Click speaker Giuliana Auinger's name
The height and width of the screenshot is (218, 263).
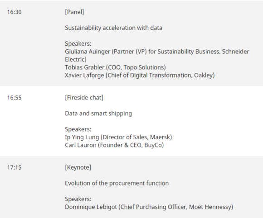click(x=88, y=52)
